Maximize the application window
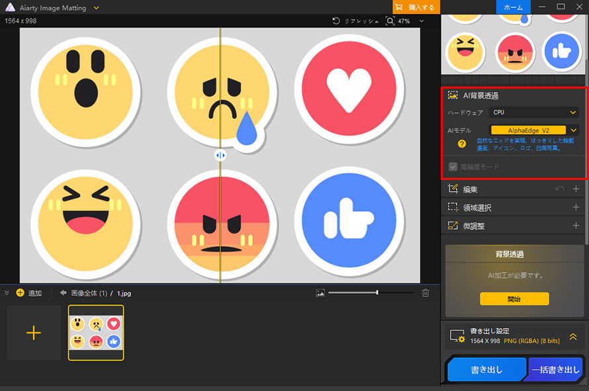The height and width of the screenshot is (391, 589). [x=561, y=7]
